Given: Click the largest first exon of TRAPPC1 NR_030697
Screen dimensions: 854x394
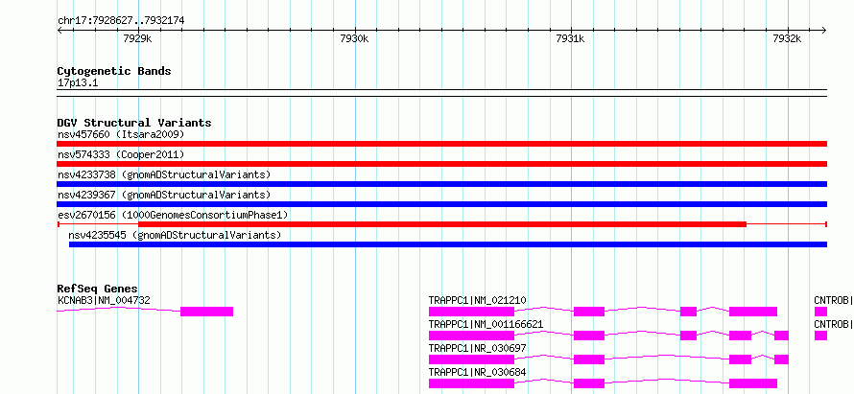Looking at the screenshot, I should pyautogui.click(x=472, y=359).
